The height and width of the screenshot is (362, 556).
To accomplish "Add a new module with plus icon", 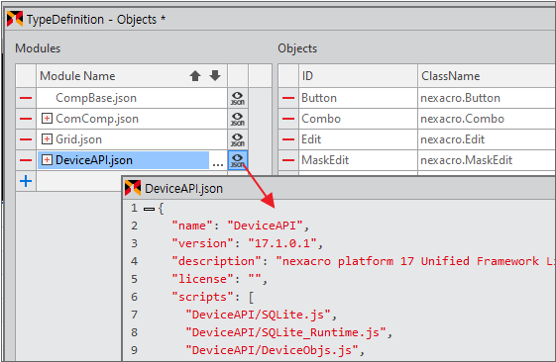I will 26,181.
